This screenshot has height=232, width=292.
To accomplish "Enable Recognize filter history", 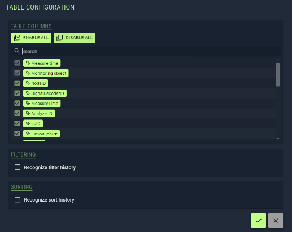I will coord(18,167).
